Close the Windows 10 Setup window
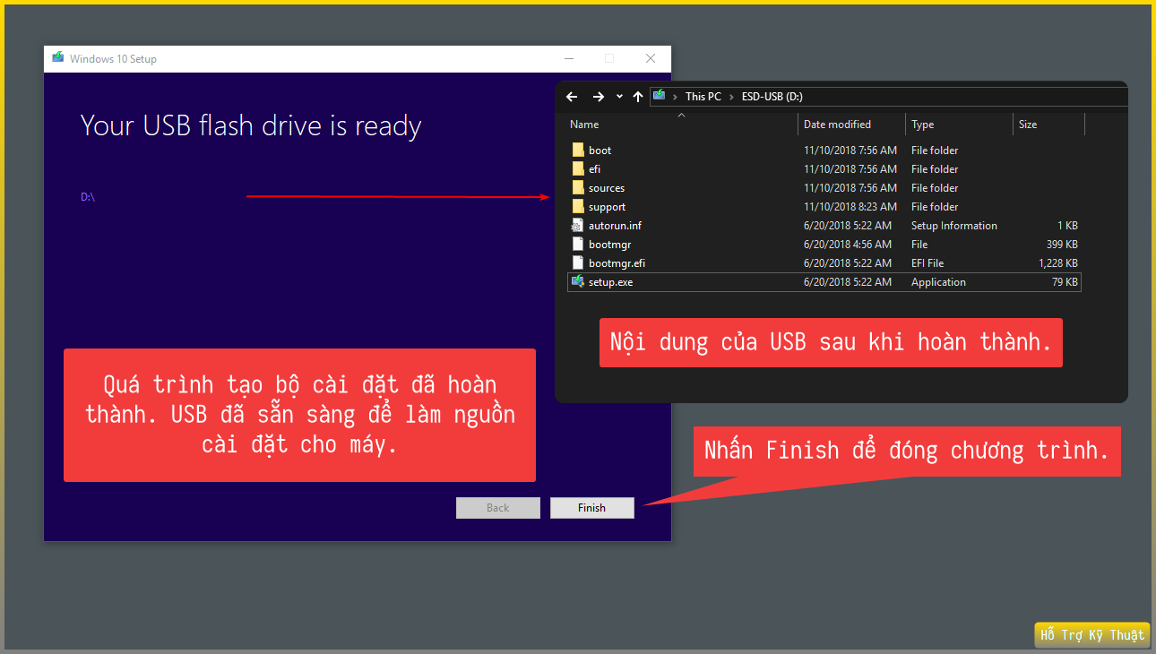Image resolution: width=1156 pixels, height=654 pixels. [651, 59]
